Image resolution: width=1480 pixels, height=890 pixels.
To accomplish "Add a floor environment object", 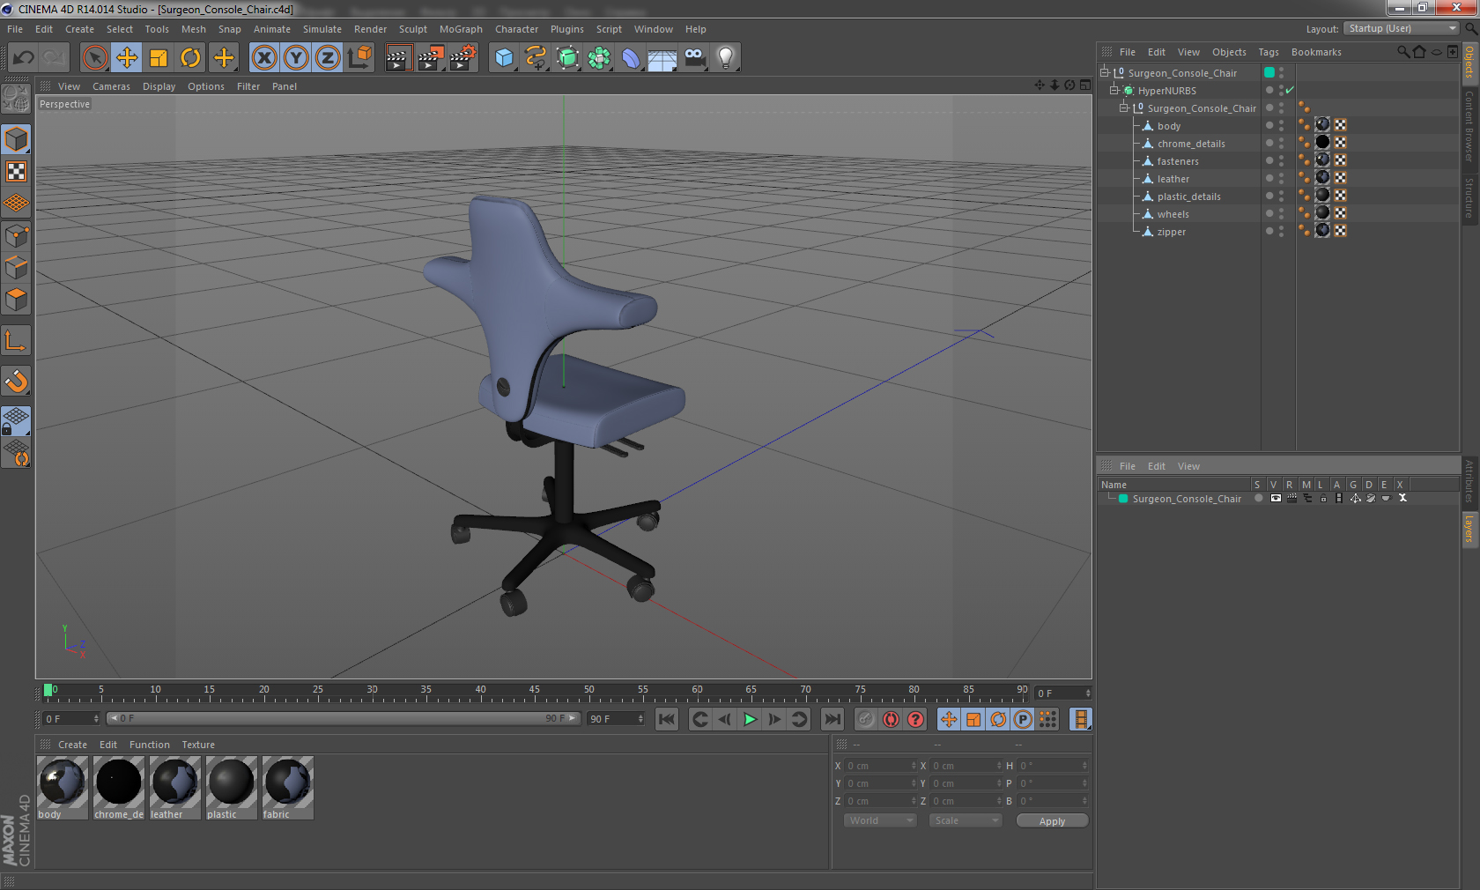I will coord(662,58).
